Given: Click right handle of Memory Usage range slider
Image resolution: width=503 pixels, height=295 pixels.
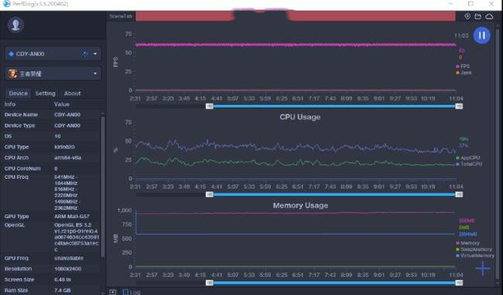Looking at the screenshot, I should click(459, 283).
